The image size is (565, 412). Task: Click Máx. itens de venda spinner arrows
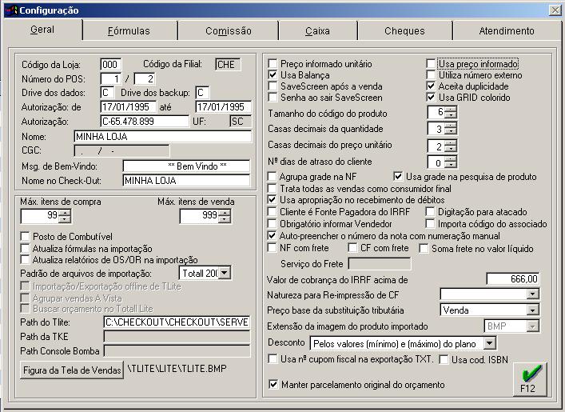pyautogui.click(x=225, y=216)
